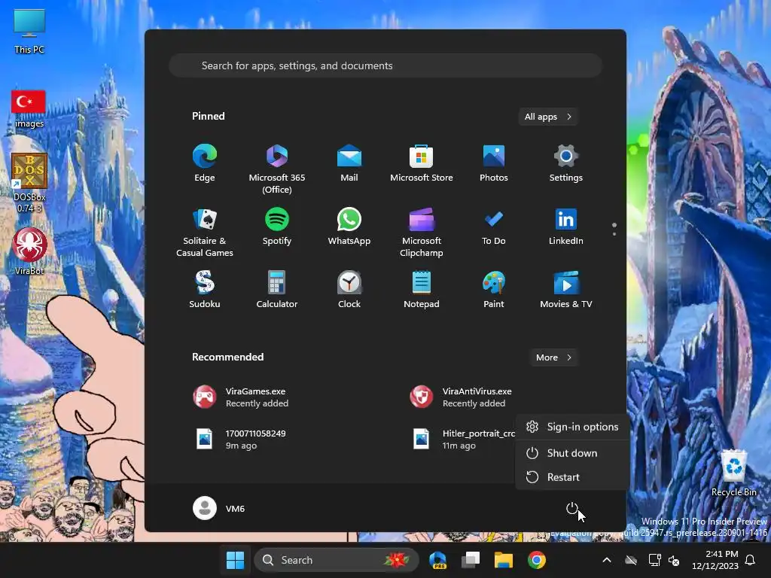771x578 pixels.
Task: Open Settings from pinned apps
Action: (x=566, y=163)
